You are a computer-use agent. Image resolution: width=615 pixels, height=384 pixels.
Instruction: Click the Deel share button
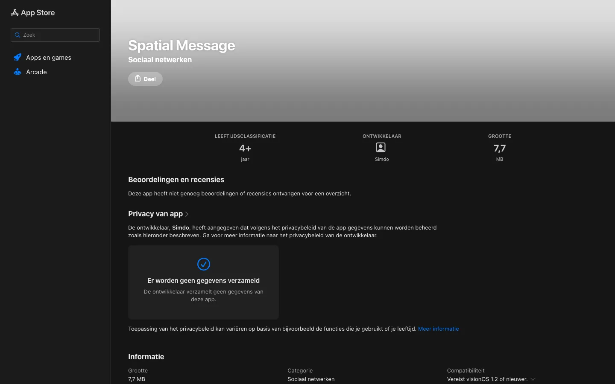[145, 79]
